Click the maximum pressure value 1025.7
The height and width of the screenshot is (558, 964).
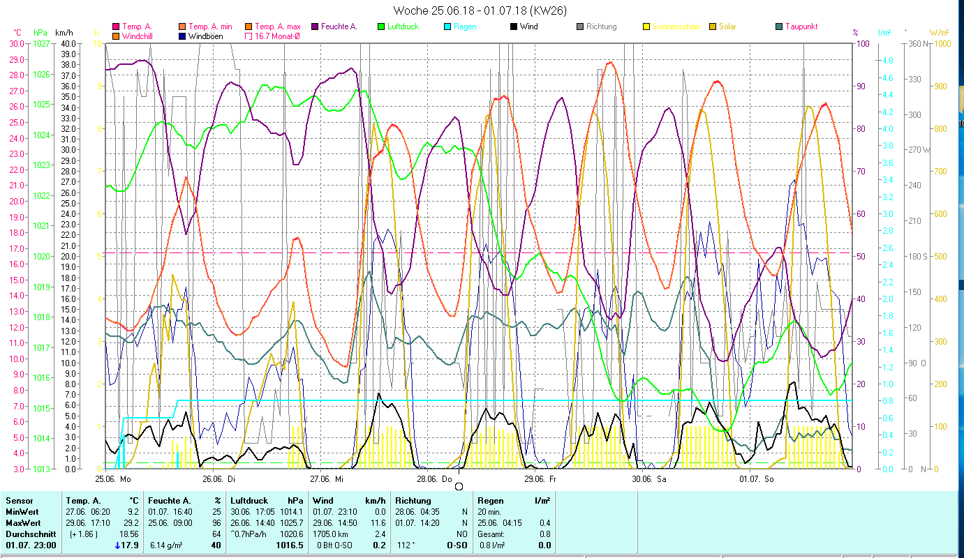[x=291, y=522]
